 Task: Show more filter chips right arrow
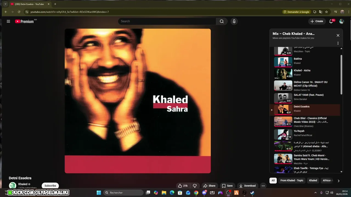coord(338,181)
